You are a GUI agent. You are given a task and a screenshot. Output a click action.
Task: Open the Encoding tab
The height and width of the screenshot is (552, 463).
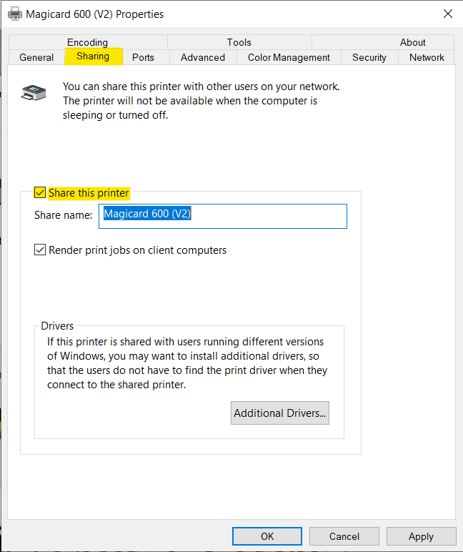(87, 42)
